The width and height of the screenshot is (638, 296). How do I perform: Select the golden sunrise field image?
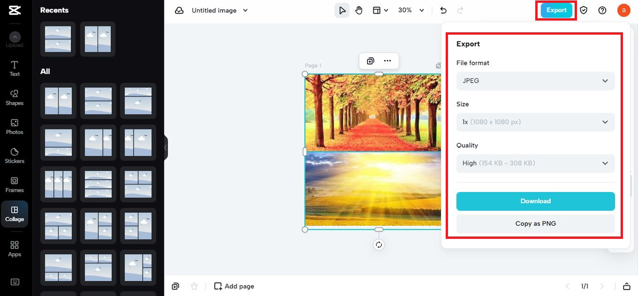click(x=373, y=189)
